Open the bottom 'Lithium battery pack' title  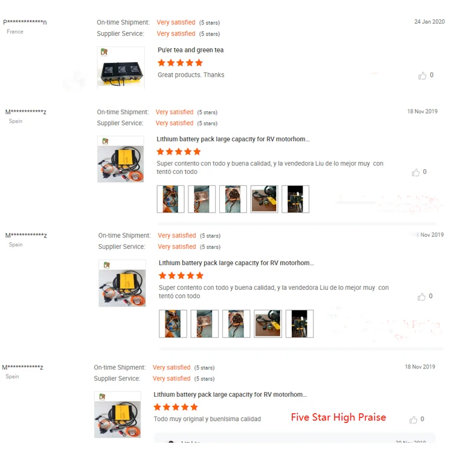tap(230, 394)
